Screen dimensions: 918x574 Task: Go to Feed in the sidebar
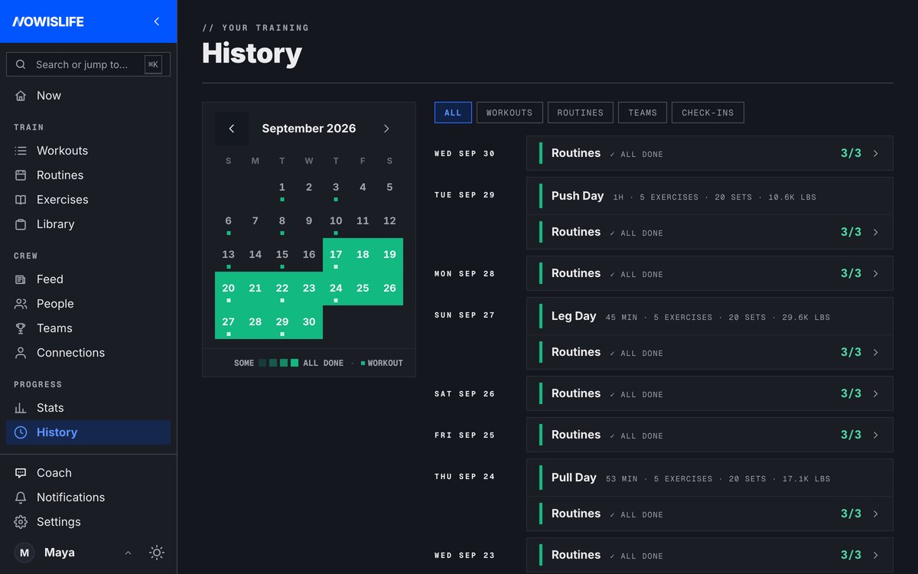(88, 279)
